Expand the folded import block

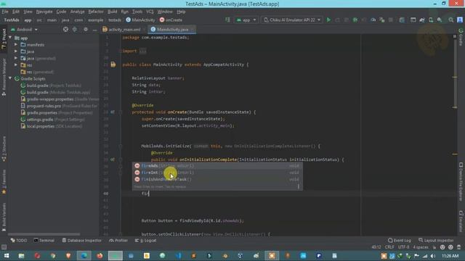[x=142, y=51]
